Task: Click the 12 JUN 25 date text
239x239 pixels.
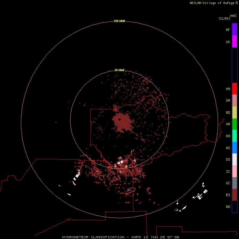Action: tap(154, 237)
